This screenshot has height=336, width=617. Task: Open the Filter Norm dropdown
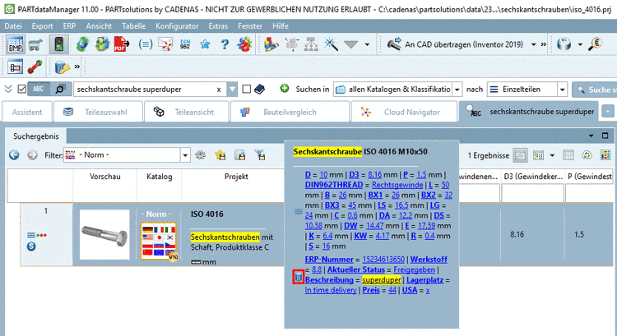(x=127, y=155)
